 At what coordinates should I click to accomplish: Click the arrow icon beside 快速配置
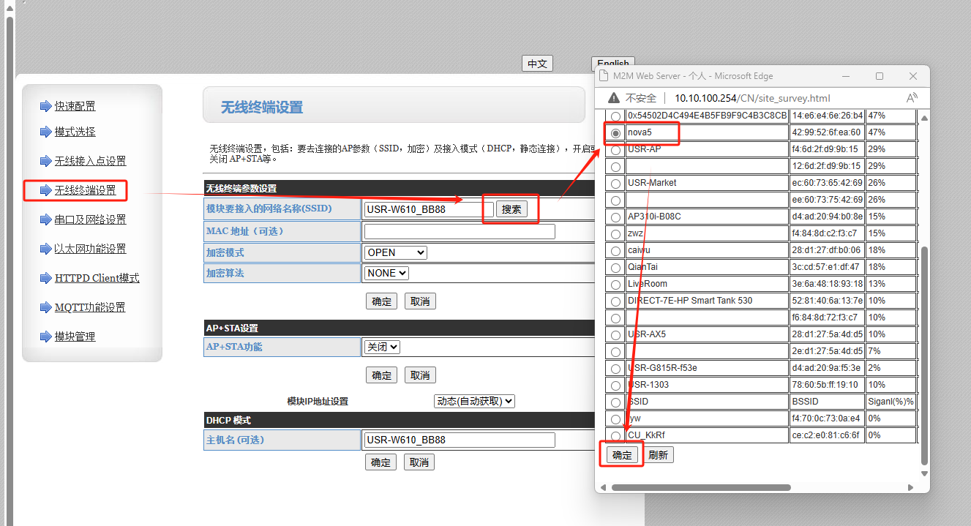tap(46, 106)
